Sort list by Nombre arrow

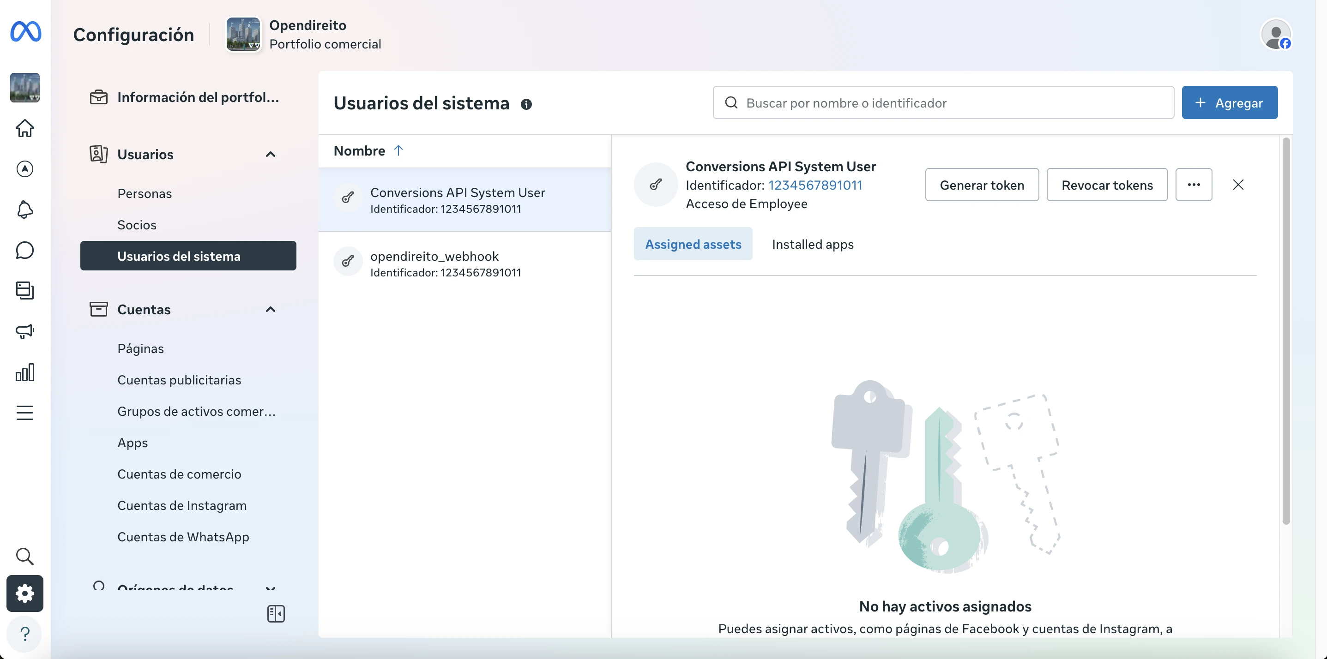tap(398, 150)
